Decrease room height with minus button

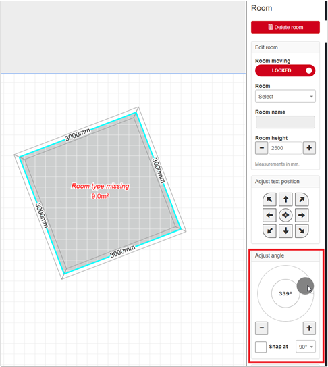coord(261,148)
